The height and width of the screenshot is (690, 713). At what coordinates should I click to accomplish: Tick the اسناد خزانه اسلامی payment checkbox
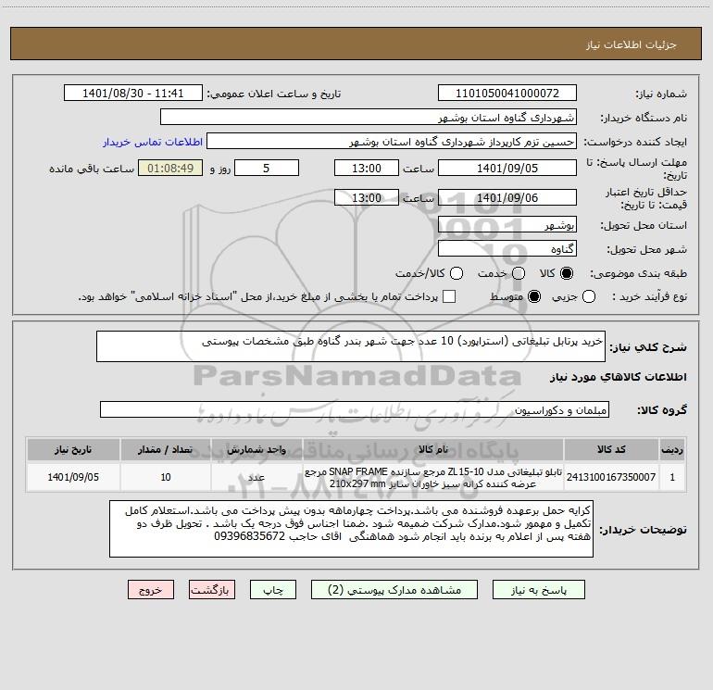(x=449, y=296)
